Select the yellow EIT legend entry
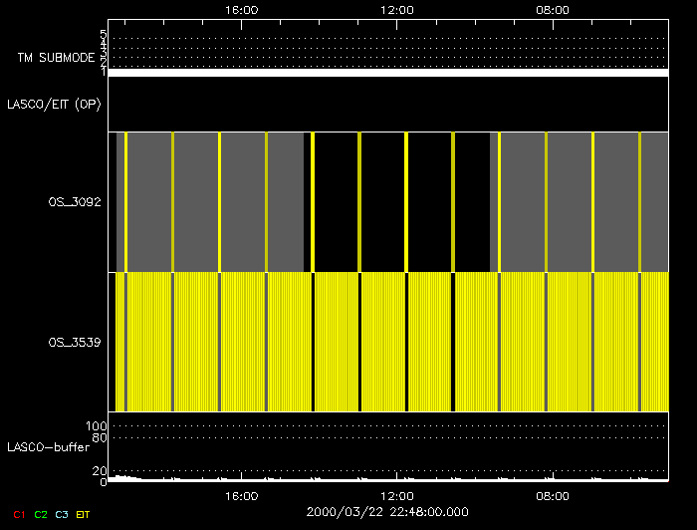The width and height of the screenshot is (697, 530). (83, 514)
